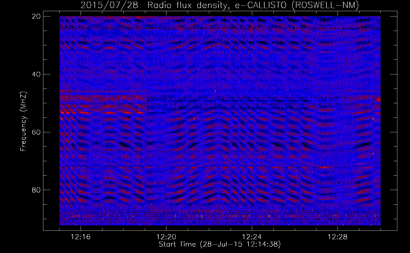Select the "Frequency (MHZ)" y-axis label
This screenshot has width=410, height=253.
(24, 121)
